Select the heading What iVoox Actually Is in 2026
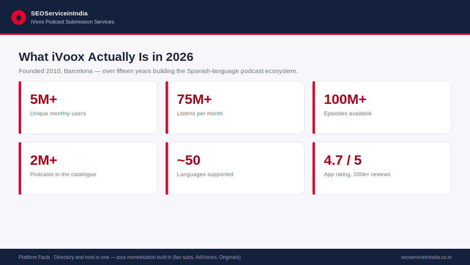 106,57
